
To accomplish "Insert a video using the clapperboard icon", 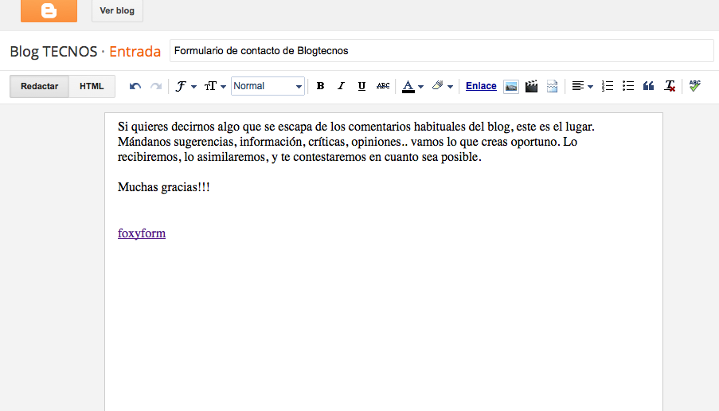I will [x=531, y=86].
